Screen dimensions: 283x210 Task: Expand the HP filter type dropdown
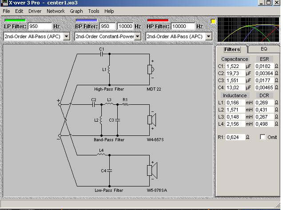click(x=208, y=36)
